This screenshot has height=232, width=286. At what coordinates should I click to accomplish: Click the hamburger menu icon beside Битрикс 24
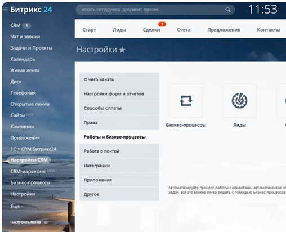pyautogui.click(x=5, y=9)
